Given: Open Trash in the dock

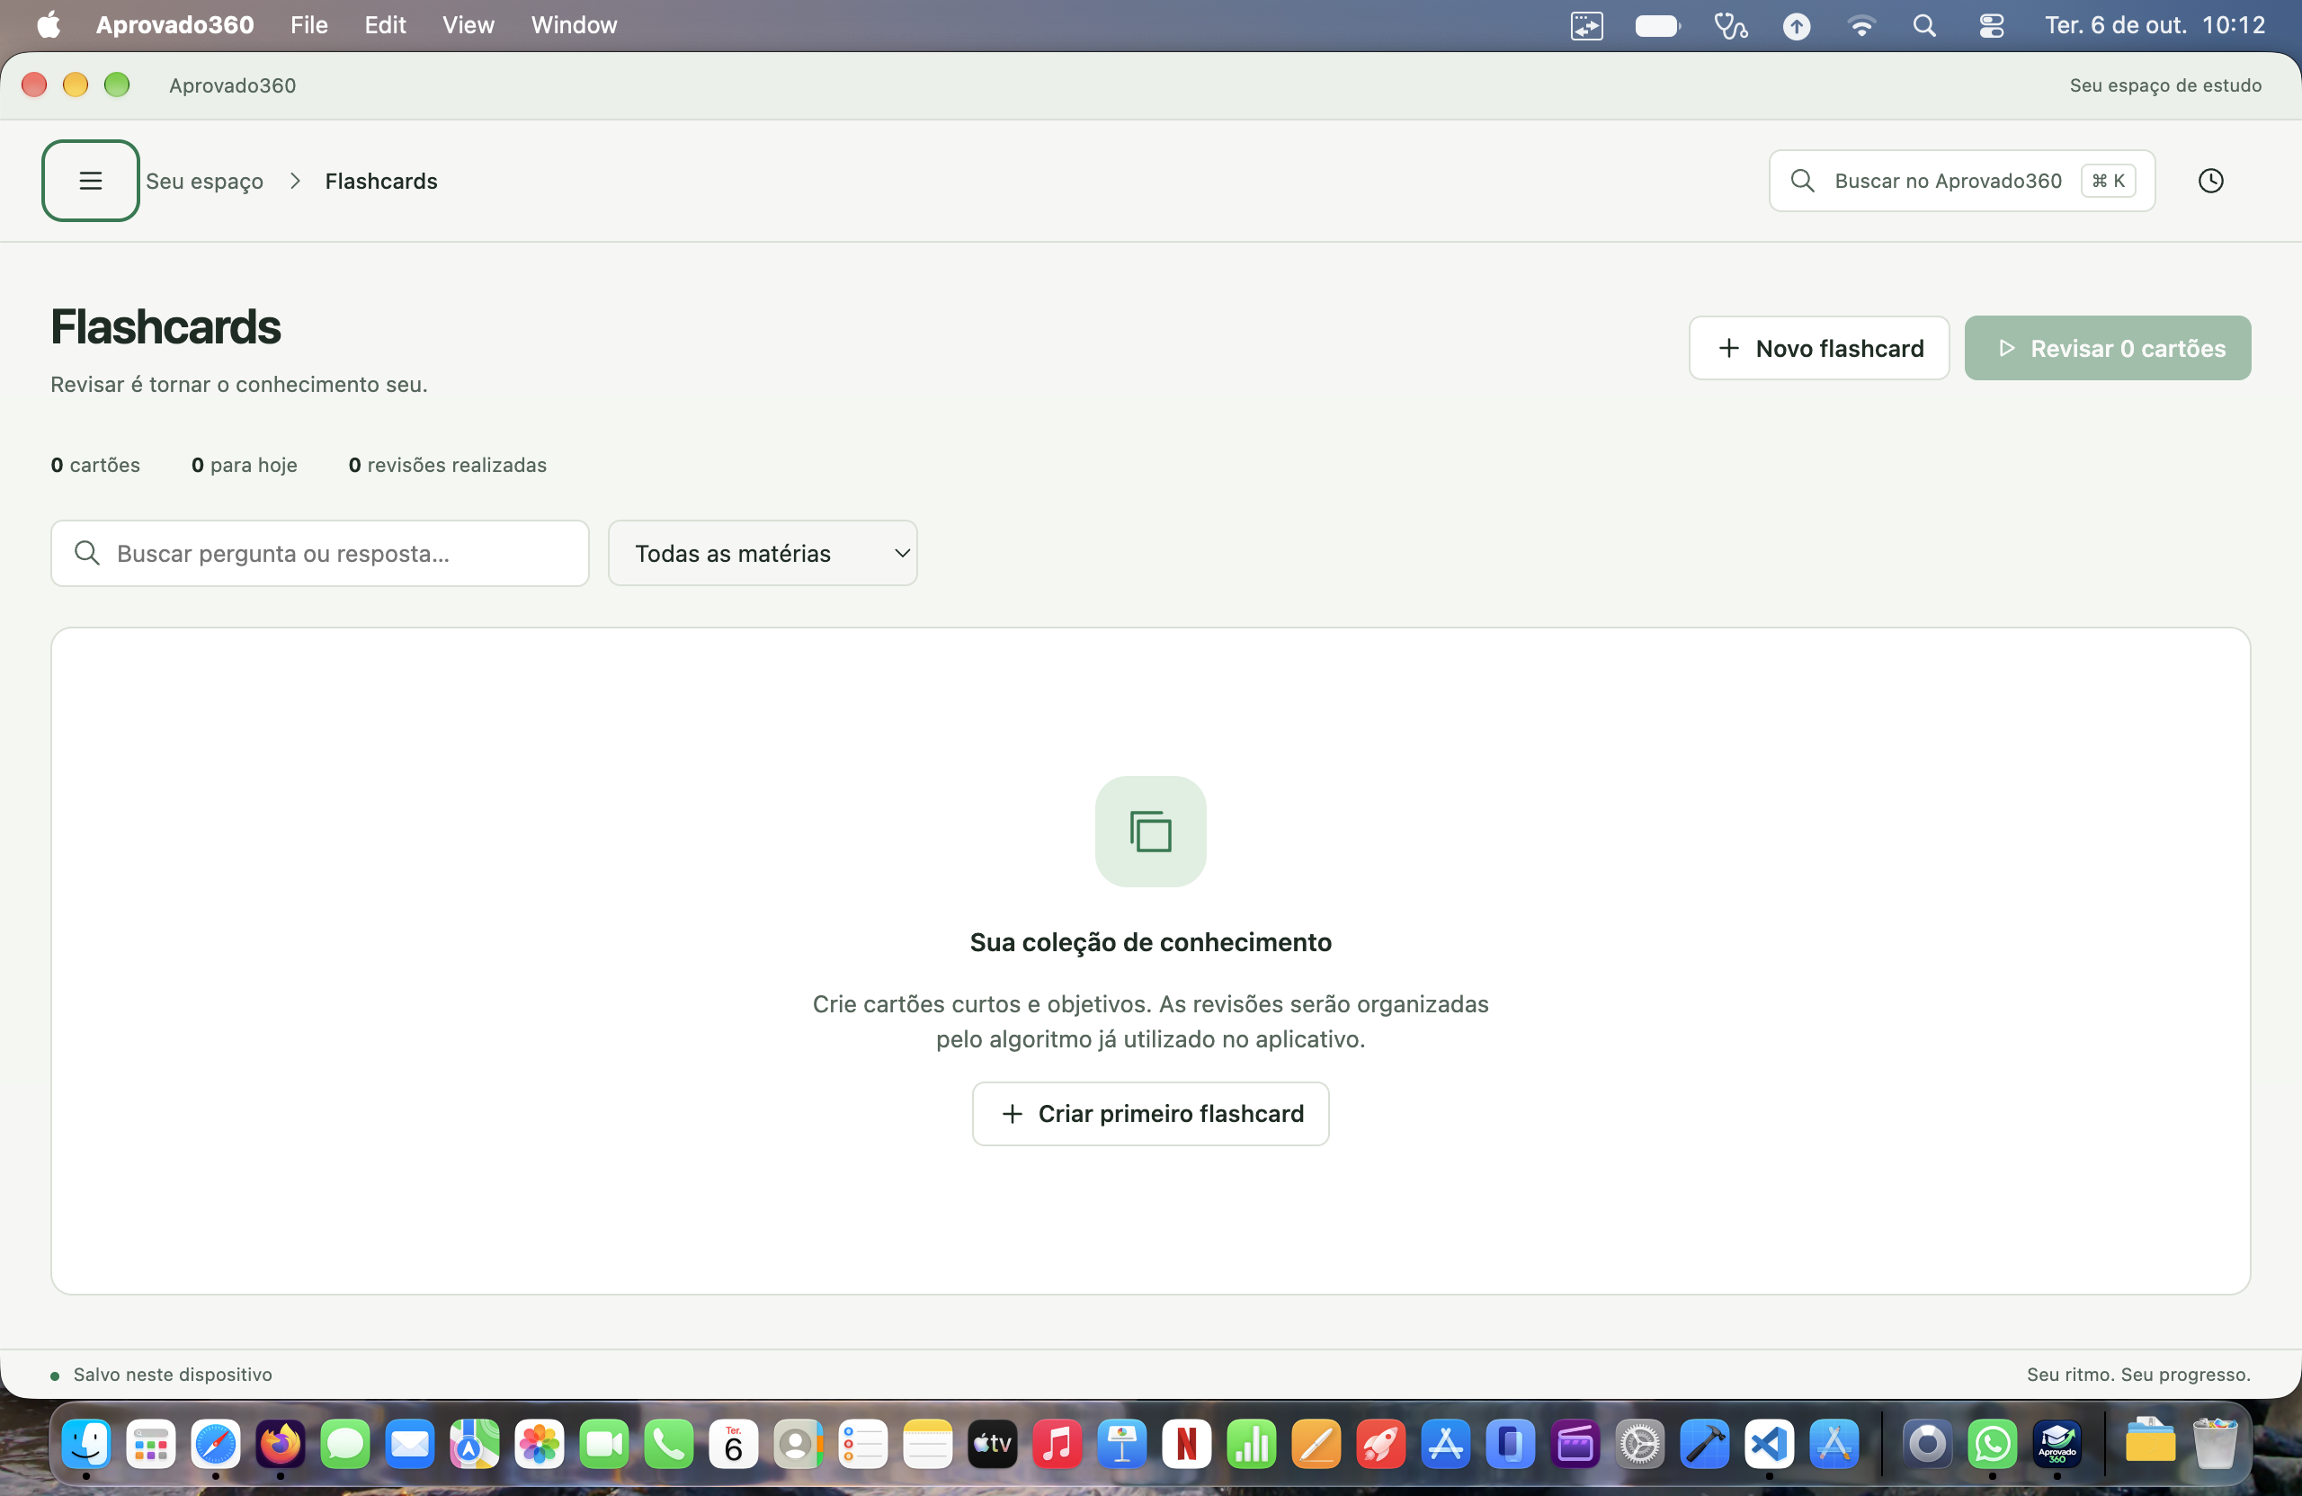Looking at the screenshot, I should point(2214,1445).
